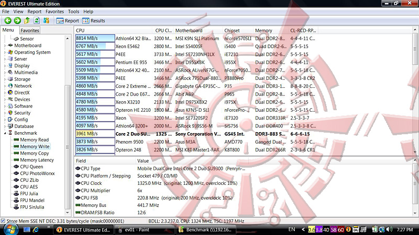Select the Memory Copy benchmark

click(34, 153)
